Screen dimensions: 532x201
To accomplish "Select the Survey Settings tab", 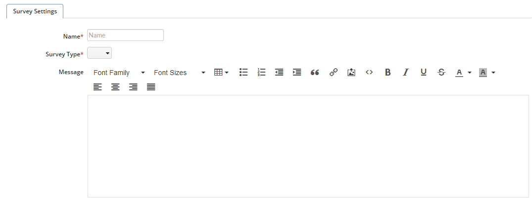I will [35, 11].
